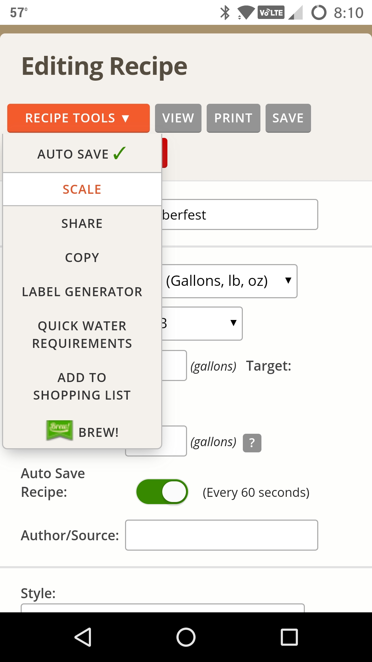The width and height of the screenshot is (372, 662).
Task: Toggle the Auto Save Recipe switch
Action: pos(162,492)
